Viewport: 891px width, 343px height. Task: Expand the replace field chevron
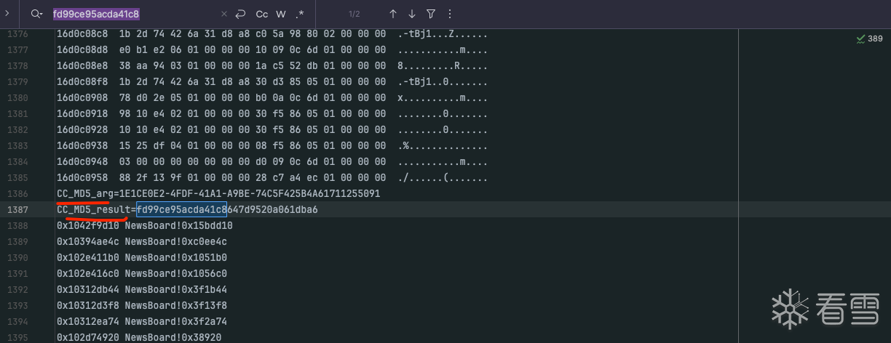click(x=7, y=14)
